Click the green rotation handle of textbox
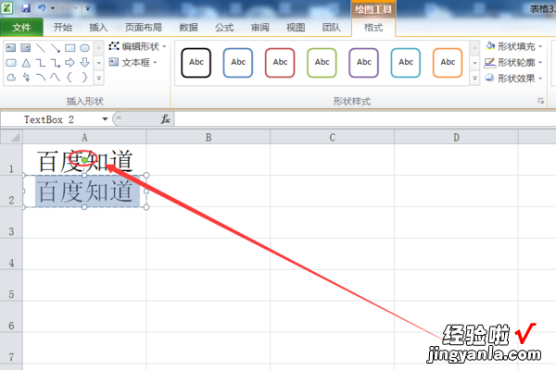Viewport: 556px width, 370px height. pyautogui.click(x=84, y=161)
